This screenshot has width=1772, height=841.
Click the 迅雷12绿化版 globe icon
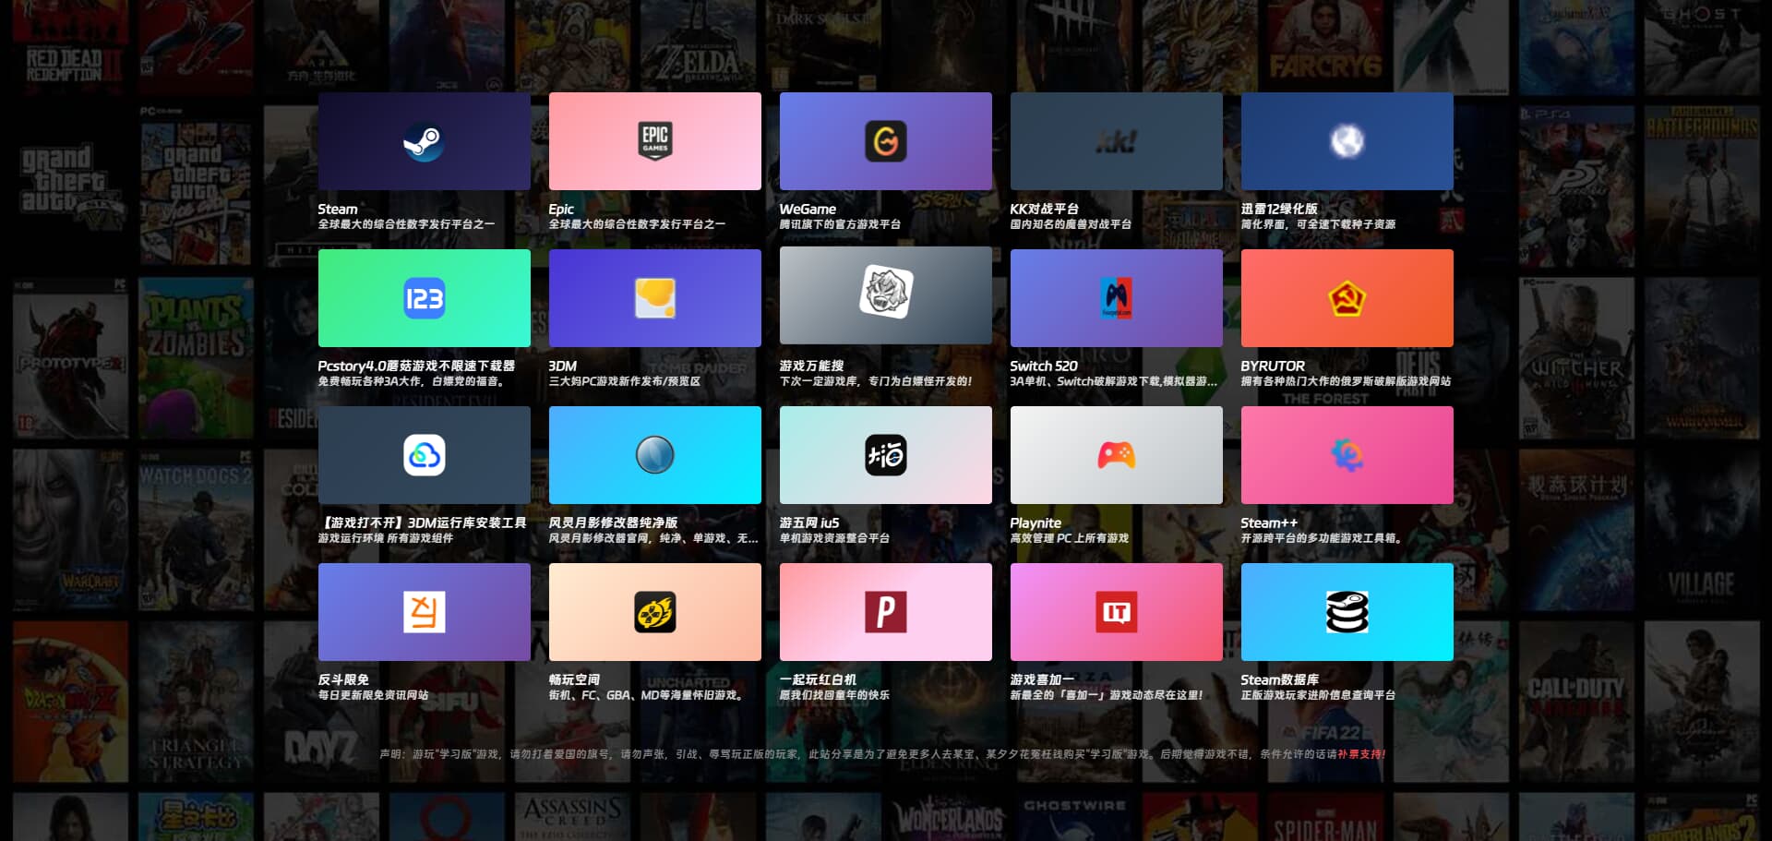pyautogui.click(x=1347, y=141)
